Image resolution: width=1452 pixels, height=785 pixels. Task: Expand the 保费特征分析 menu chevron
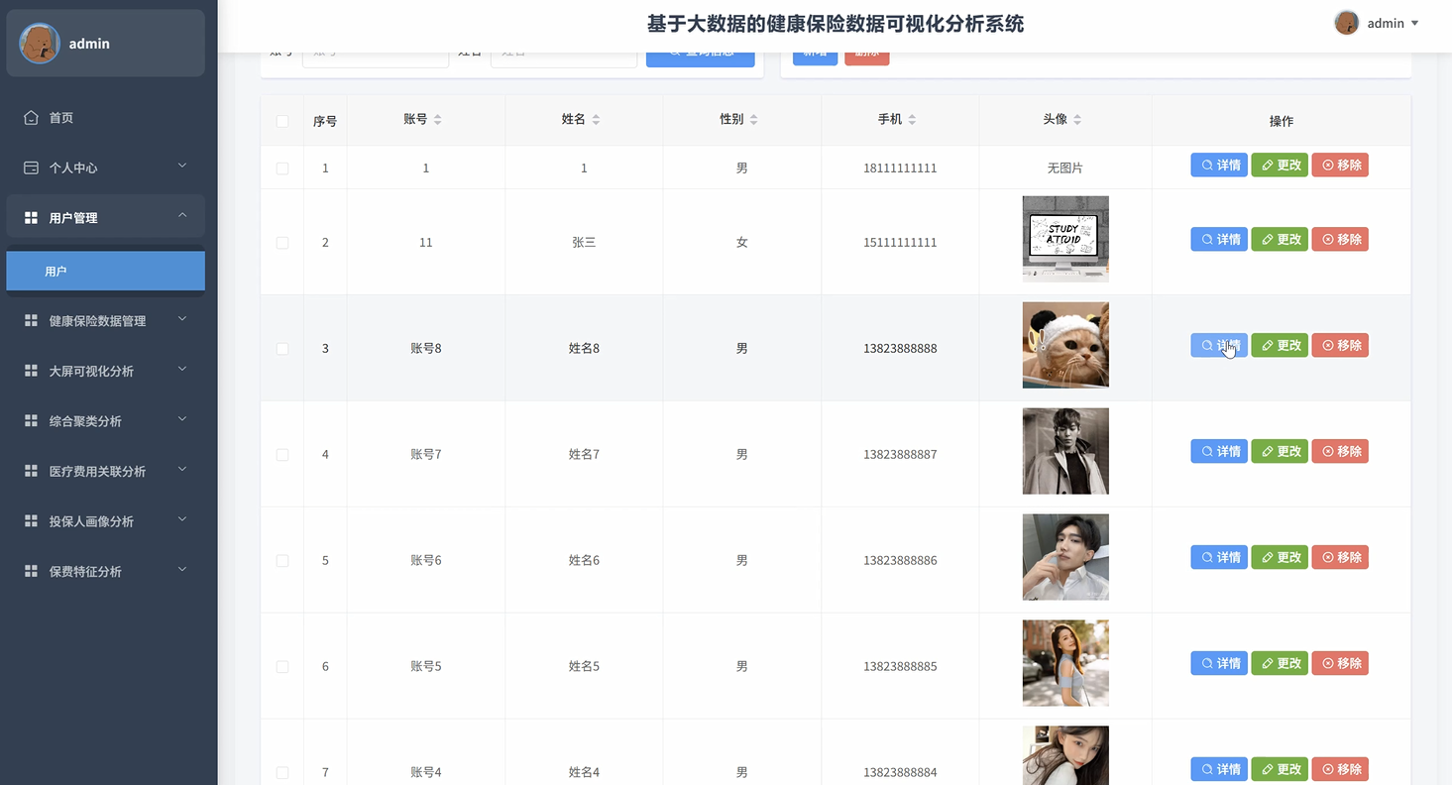click(182, 569)
